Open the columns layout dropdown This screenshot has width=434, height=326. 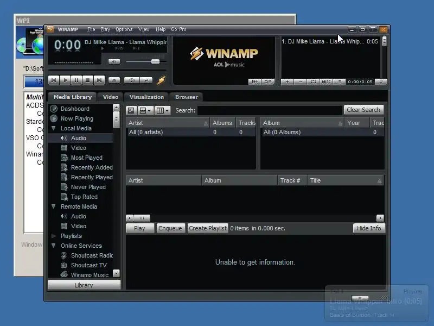[x=162, y=111]
